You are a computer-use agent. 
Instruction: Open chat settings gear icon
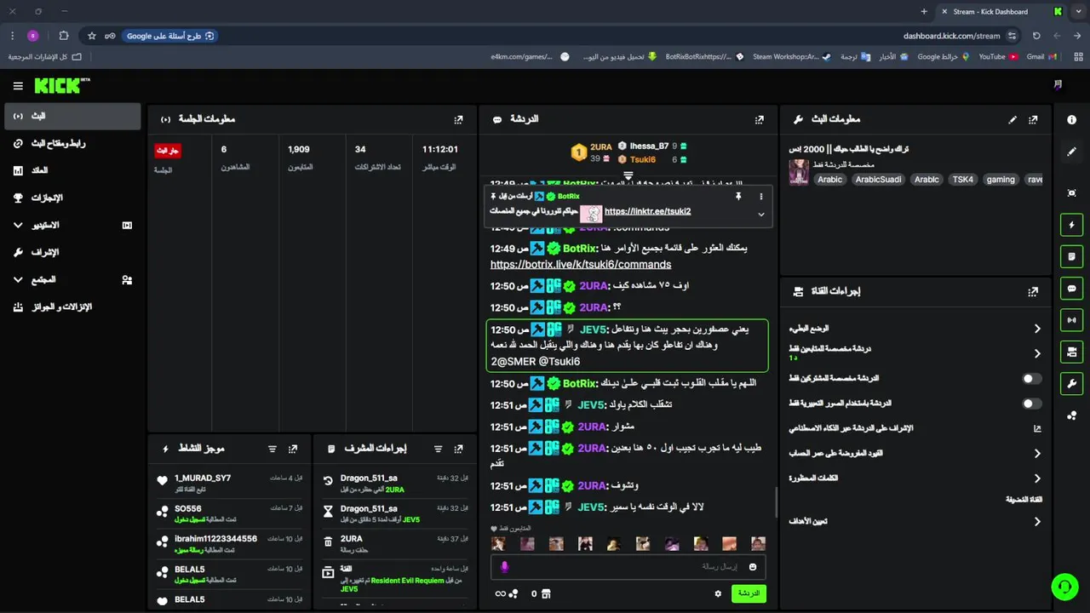coord(718,593)
